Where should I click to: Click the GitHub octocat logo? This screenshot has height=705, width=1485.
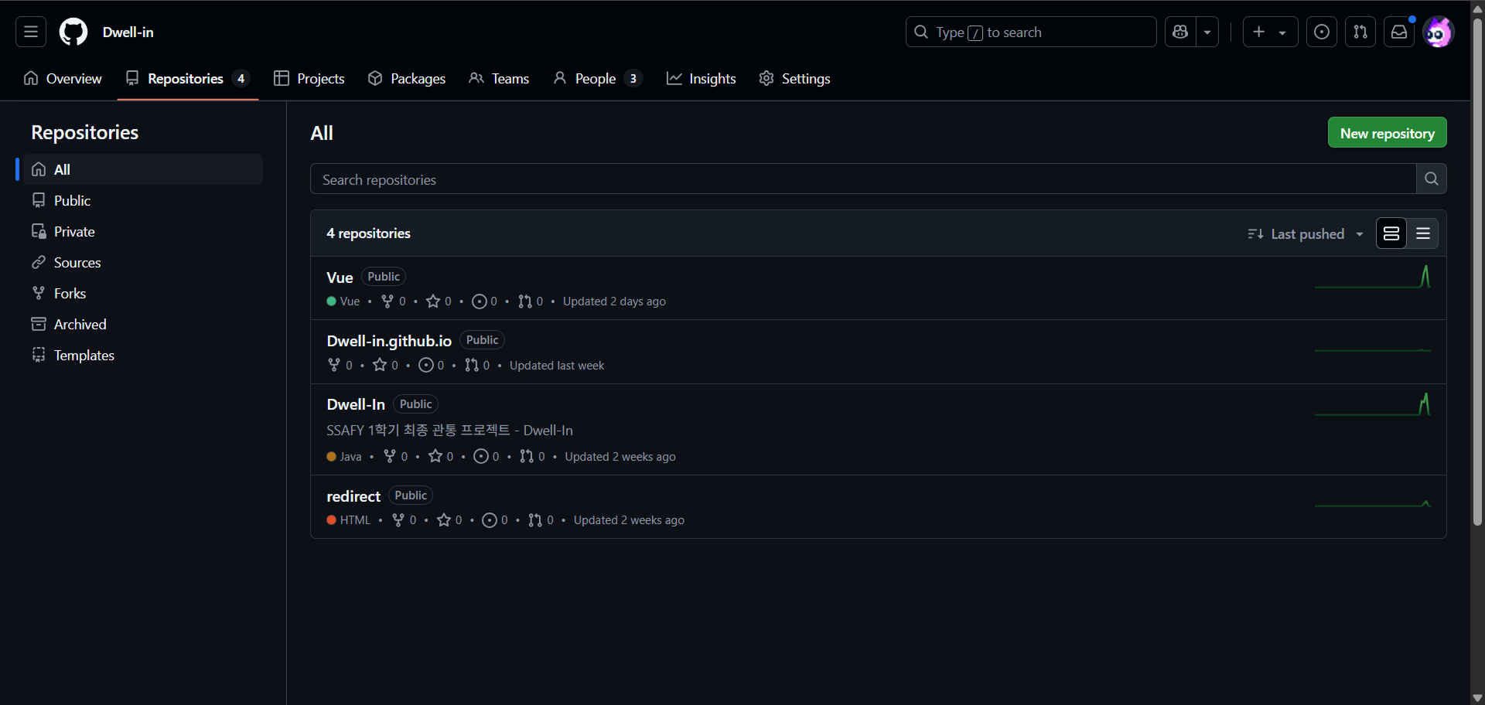73,32
